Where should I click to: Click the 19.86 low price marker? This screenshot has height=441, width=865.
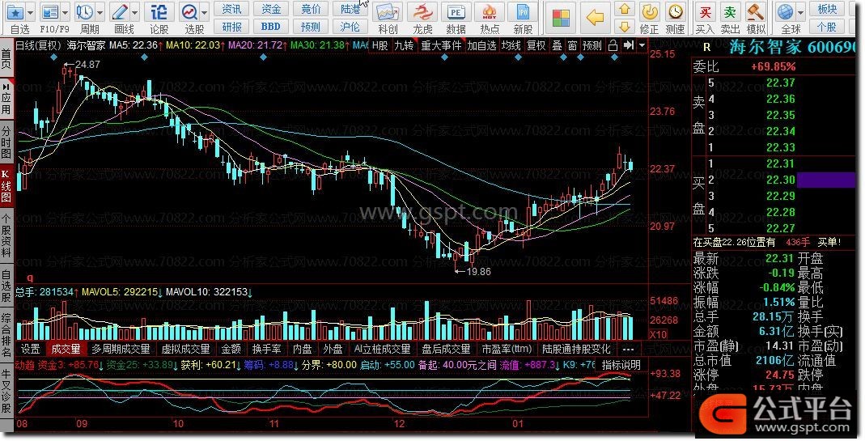pos(473,272)
